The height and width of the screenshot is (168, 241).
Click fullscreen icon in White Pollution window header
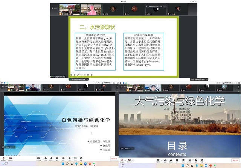pos(114,83)
